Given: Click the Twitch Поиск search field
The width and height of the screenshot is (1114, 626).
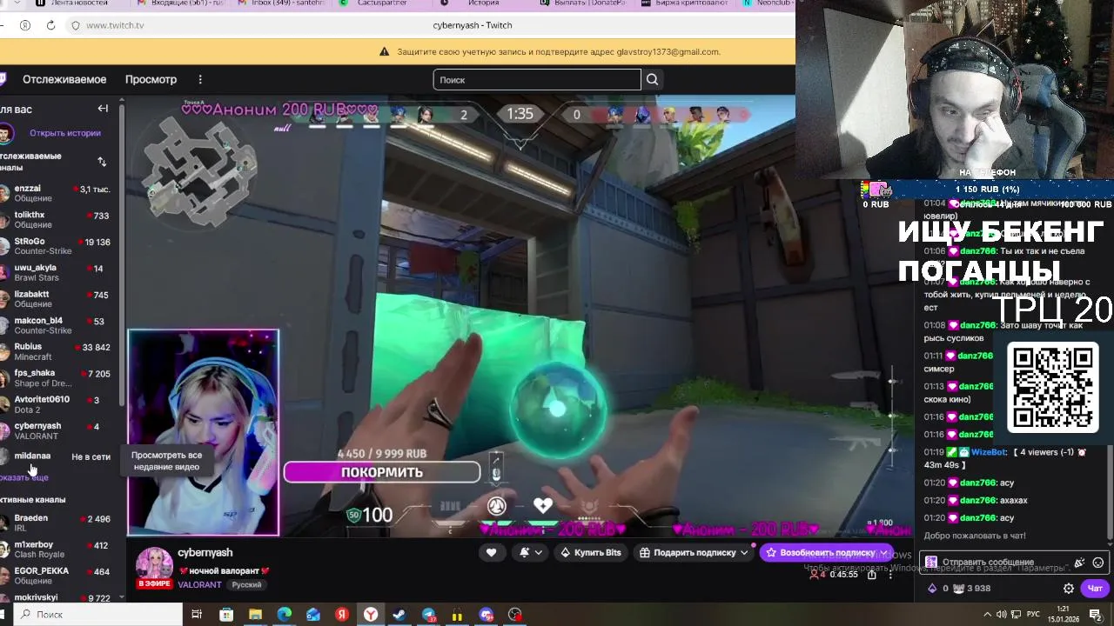Looking at the screenshot, I should pos(537,80).
